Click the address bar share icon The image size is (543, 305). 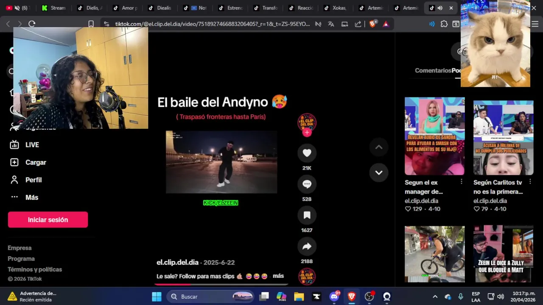pyautogui.click(x=358, y=24)
